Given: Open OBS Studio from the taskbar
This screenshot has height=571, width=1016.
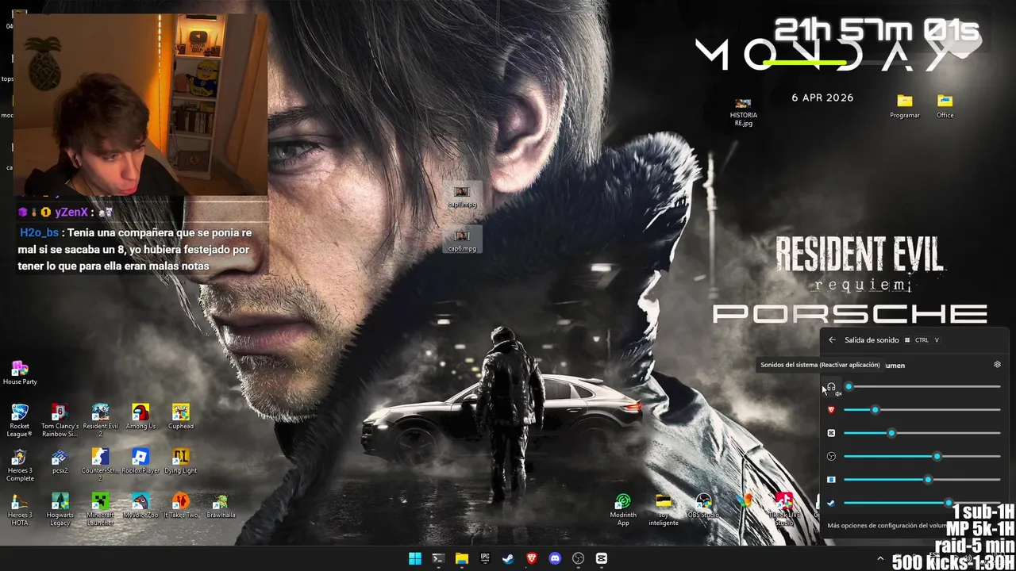Looking at the screenshot, I should click(579, 558).
